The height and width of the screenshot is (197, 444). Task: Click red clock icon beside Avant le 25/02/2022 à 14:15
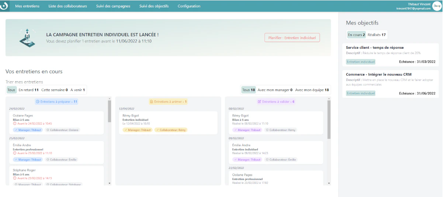click(x=15, y=178)
